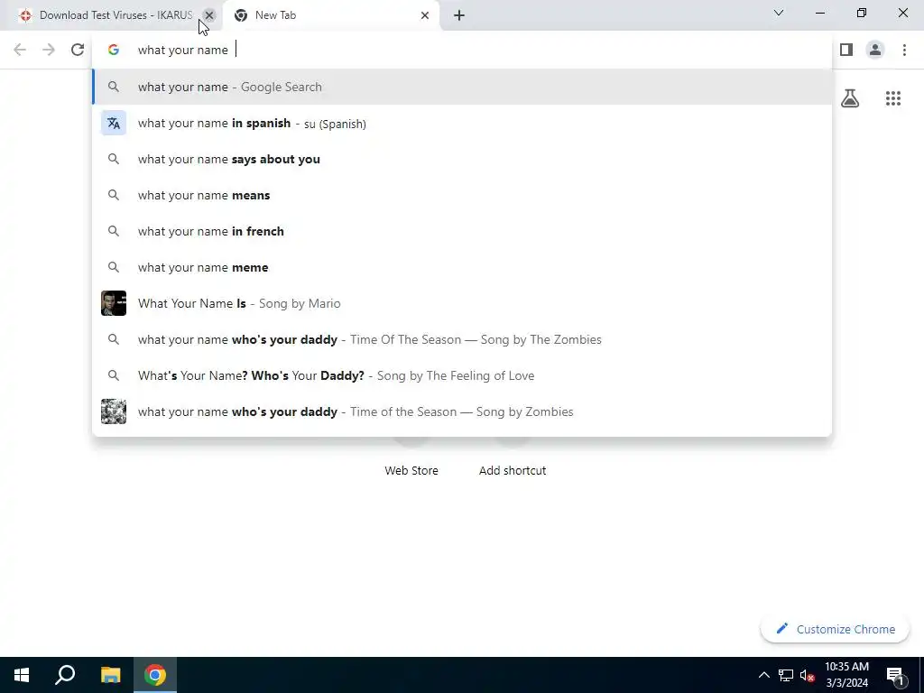Click the Chrome taskbar icon

(x=155, y=675)
